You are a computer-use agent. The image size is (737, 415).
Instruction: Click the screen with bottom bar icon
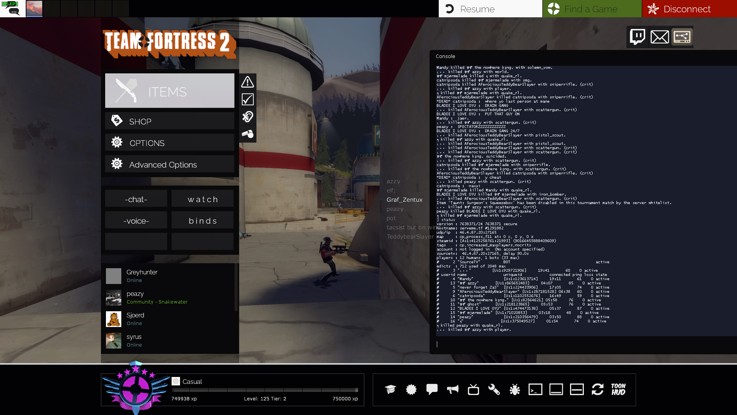pyautogui.click(x=556, y=390)
